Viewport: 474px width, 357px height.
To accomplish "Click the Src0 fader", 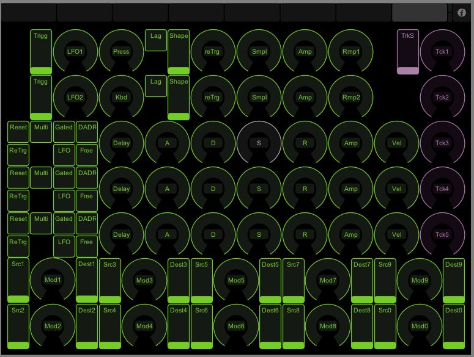I will point(385,326).
